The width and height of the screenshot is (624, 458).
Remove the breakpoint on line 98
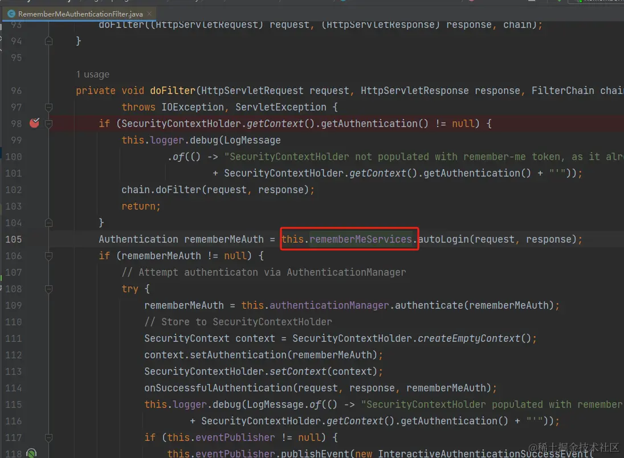click(35, 123)
